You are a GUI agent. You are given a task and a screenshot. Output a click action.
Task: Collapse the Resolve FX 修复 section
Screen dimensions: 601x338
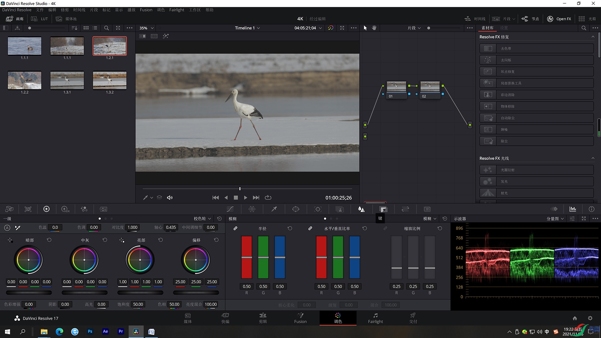coord(593,37)
